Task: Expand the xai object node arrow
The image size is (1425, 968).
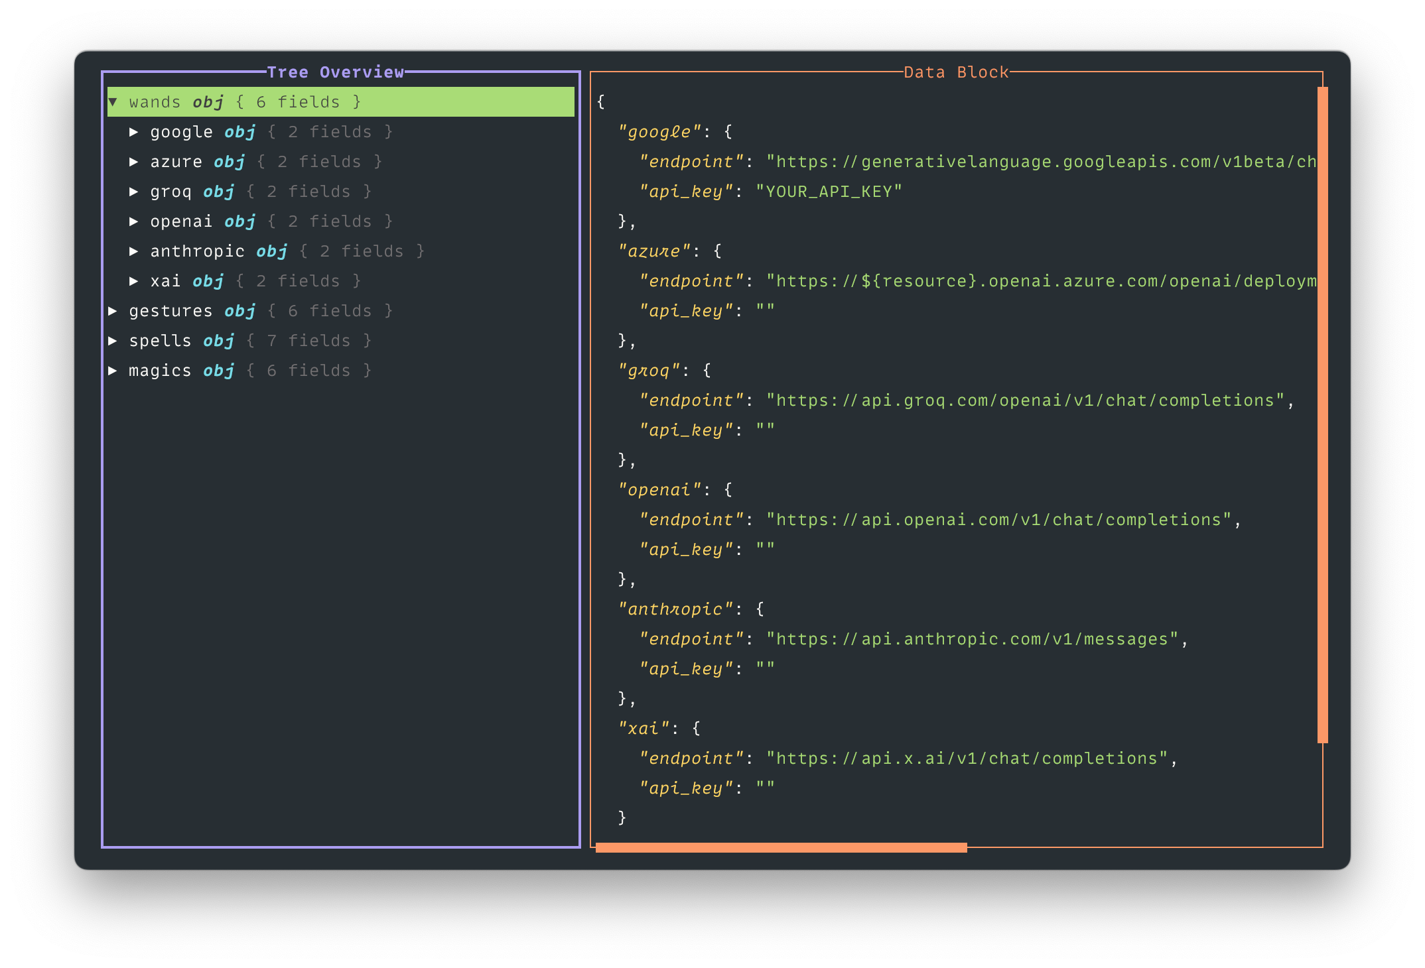Action: point(134,281)
